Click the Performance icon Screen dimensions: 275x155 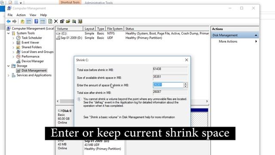(x=18, y=56)
